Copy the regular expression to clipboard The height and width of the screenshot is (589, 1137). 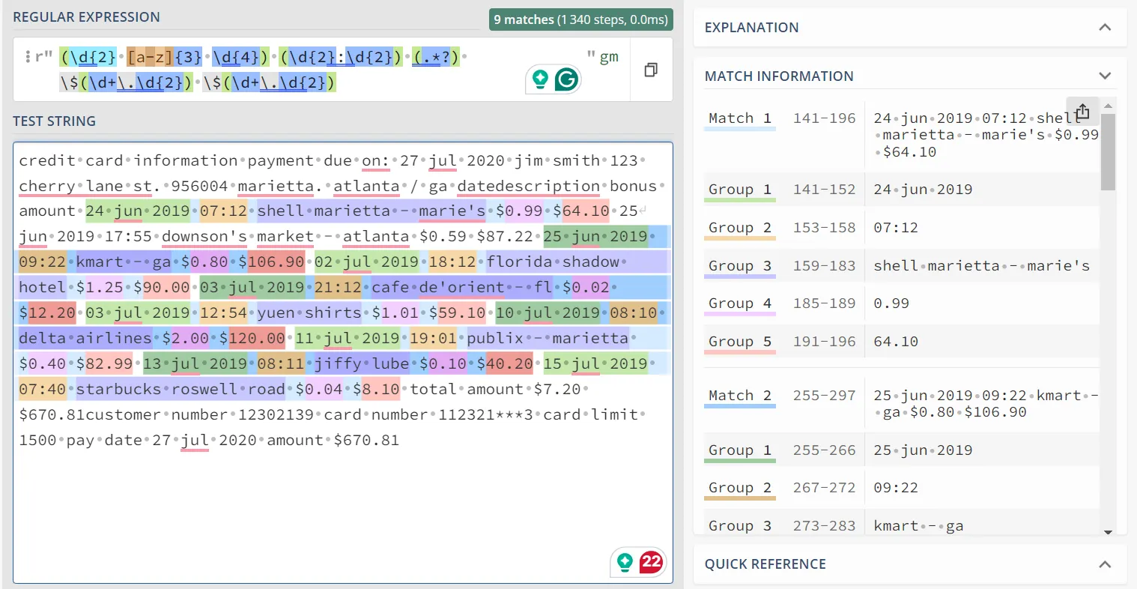tap(651, 70)
